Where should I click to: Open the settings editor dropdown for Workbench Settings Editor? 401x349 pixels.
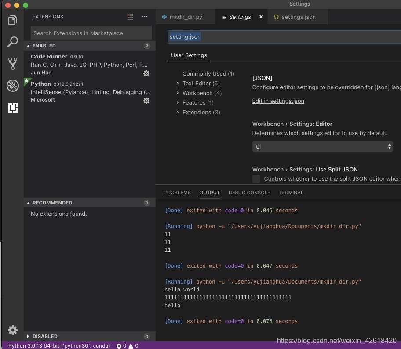click(322, 146)
